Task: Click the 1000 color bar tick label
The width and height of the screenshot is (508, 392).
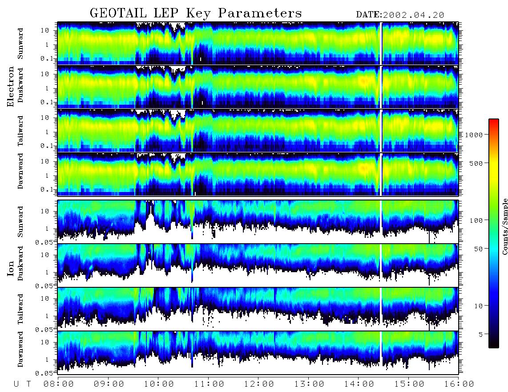Action: (474, 135)
